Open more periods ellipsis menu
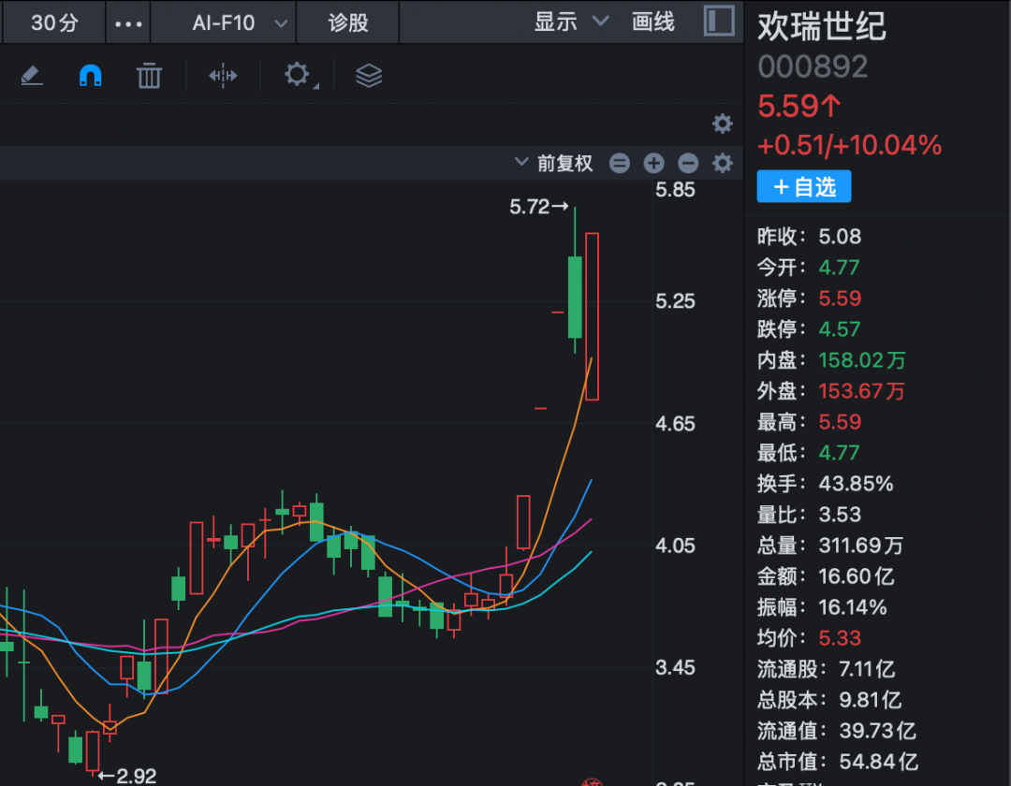Viewport: 1011px width, 786px height. click(128, 23)
